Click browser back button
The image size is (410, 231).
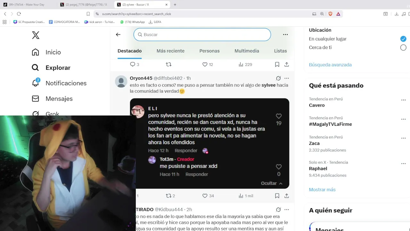click(x=5, y=14)
